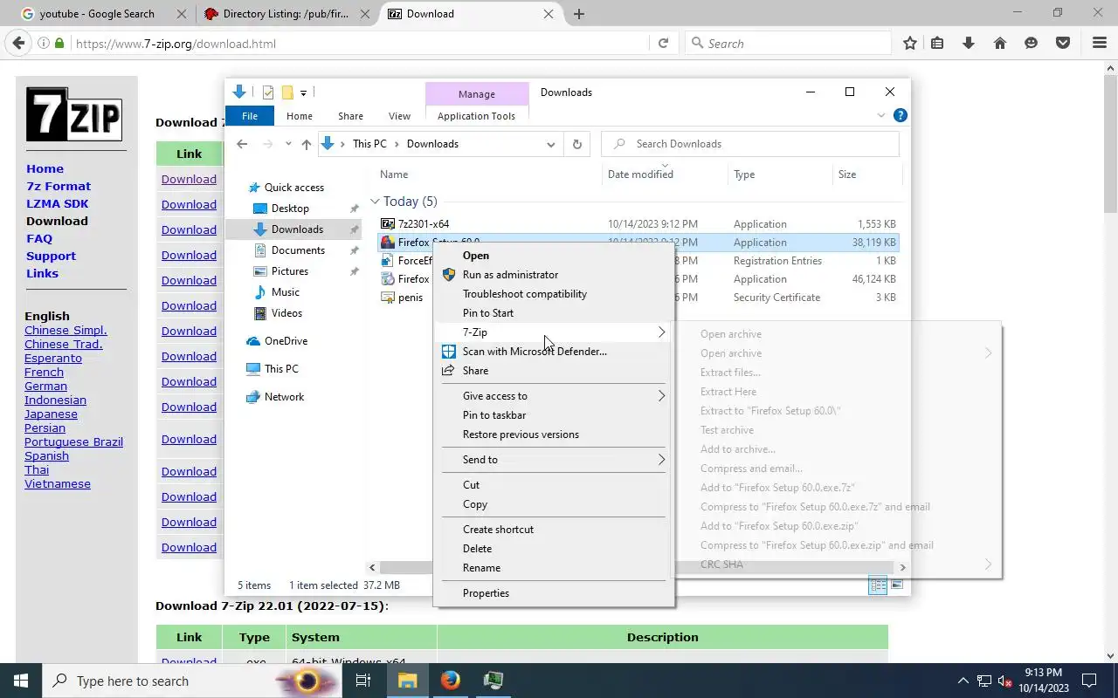Screen dimensions: 1118x698
Task: Open the Firefox hamburger menu
Action: pos(1100,43)
